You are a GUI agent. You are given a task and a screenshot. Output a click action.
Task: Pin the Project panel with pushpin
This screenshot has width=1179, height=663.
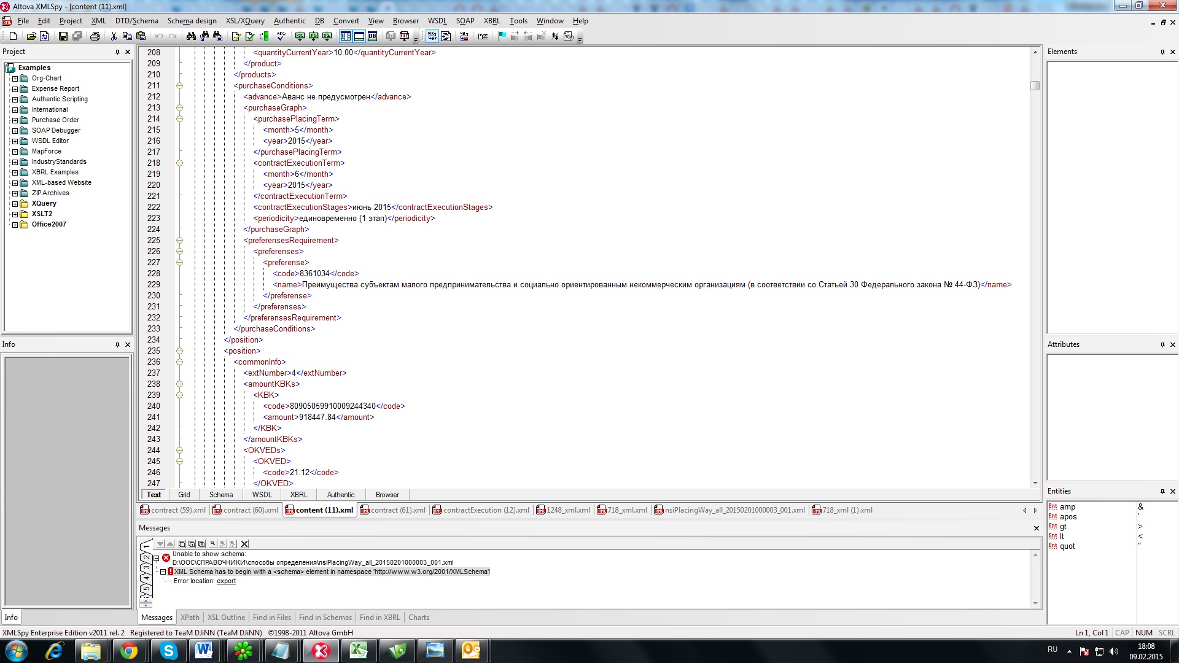pyautogui.click(x=117, y=52)
